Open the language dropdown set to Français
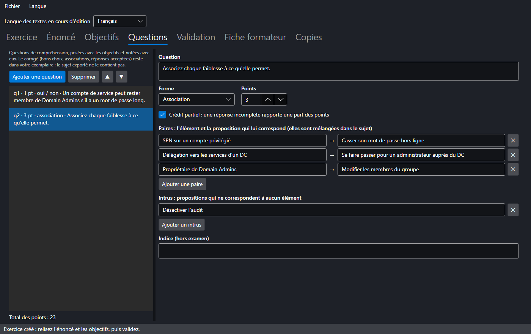The height and width of the screenshot is (334, 531). [120, 21]
